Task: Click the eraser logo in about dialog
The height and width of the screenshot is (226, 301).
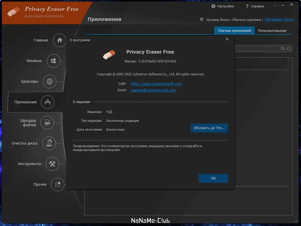Action: 109,54
